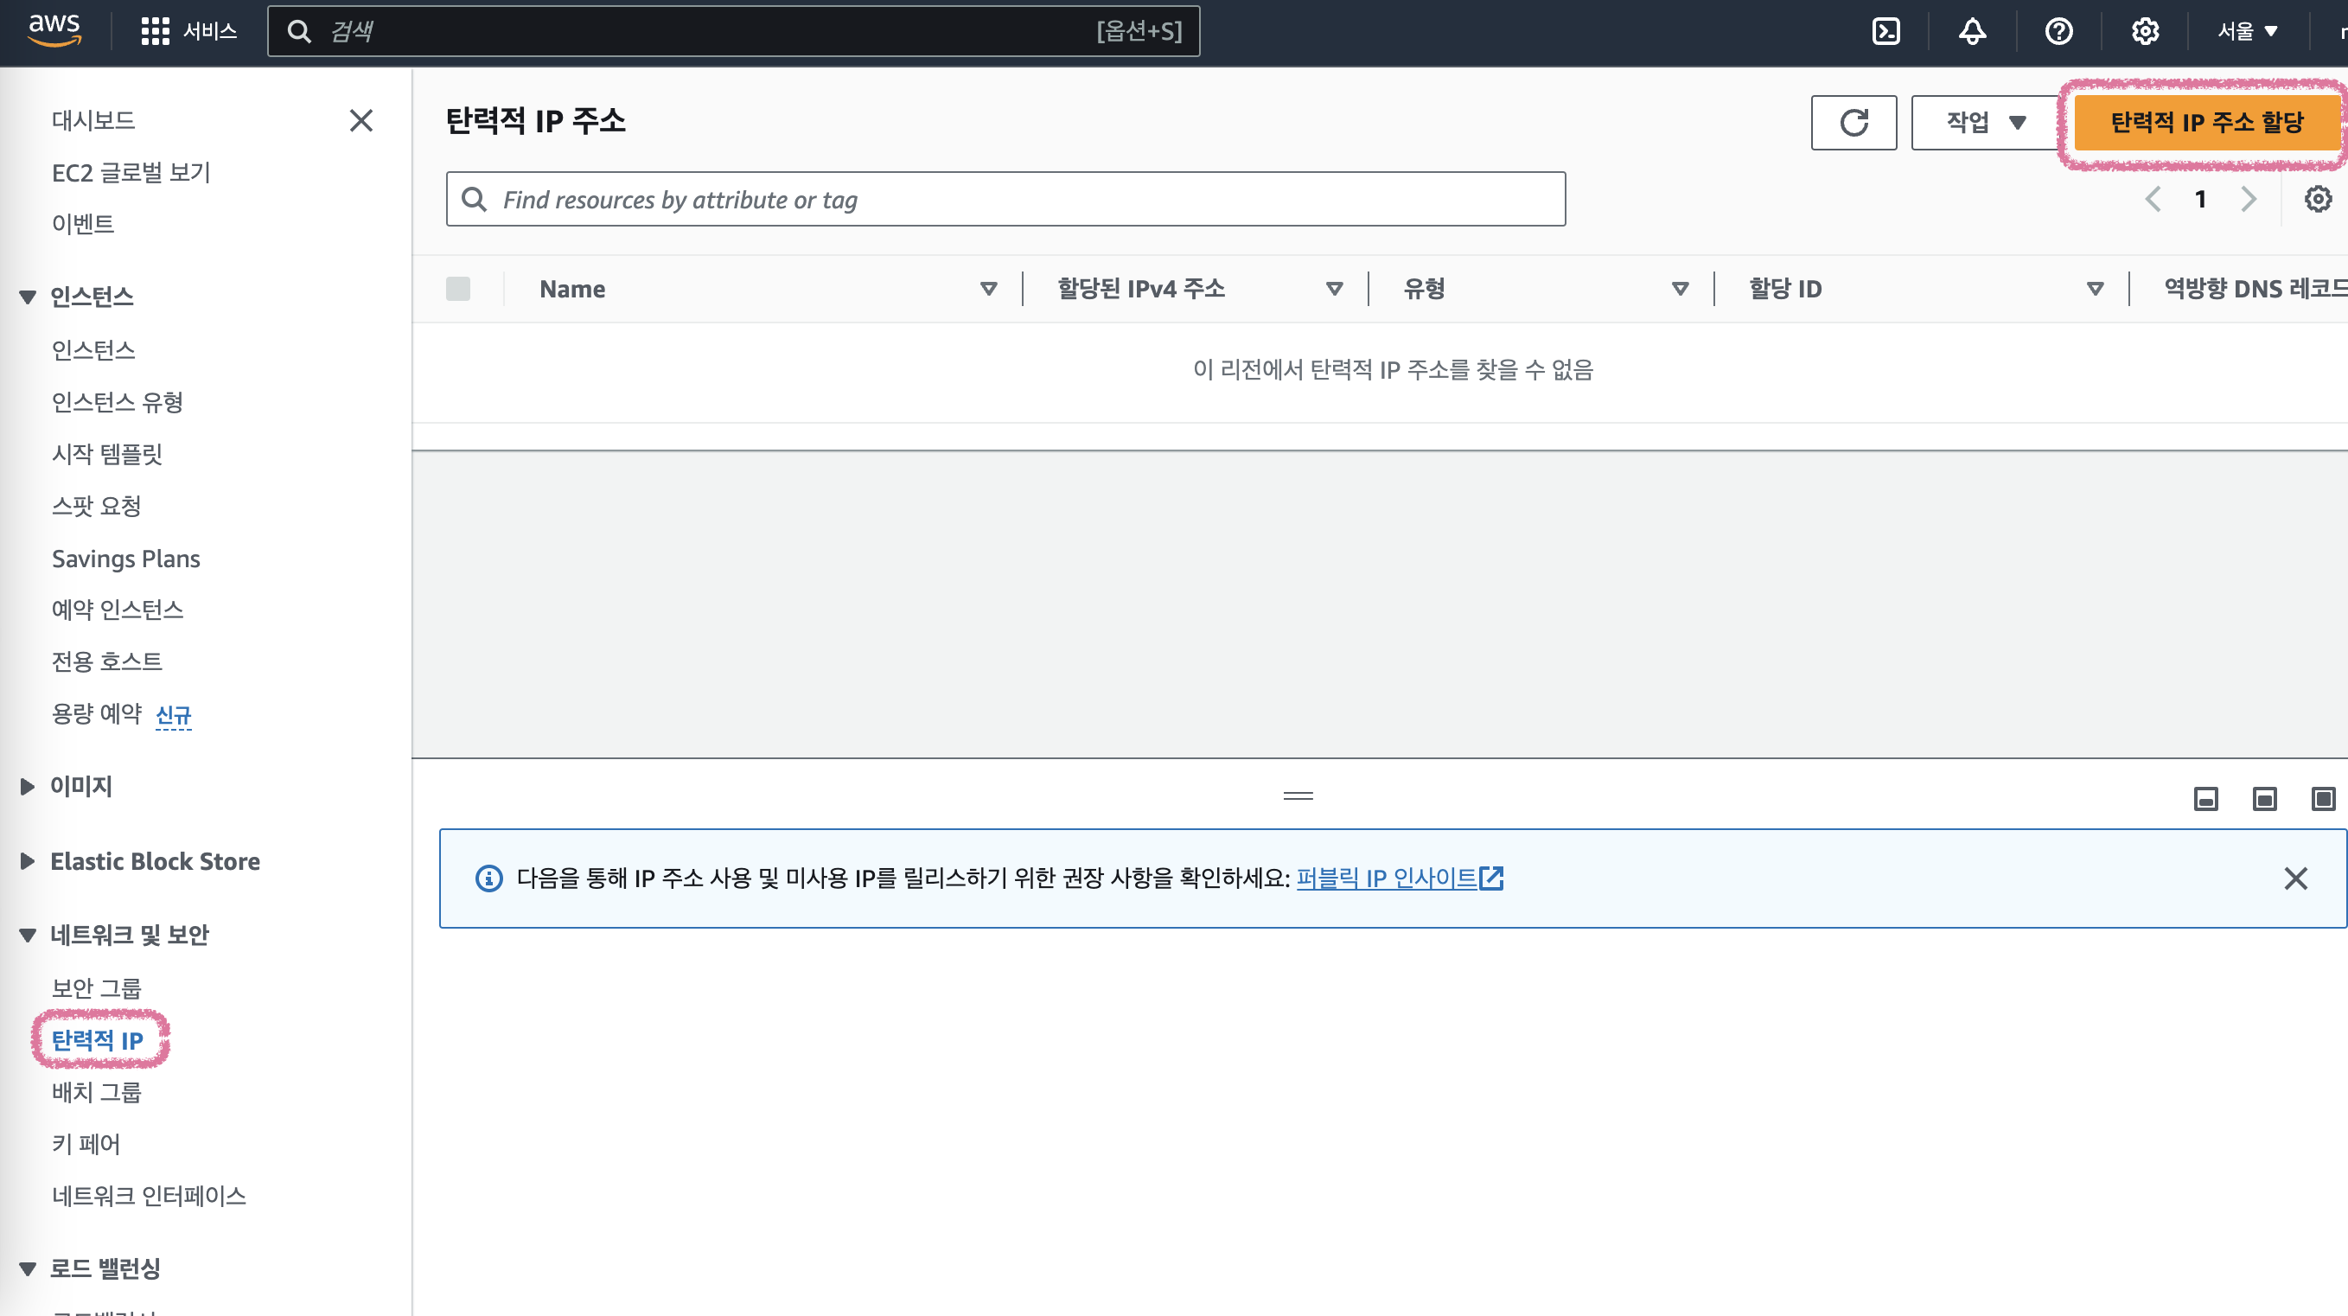Open the services grid menu
The width and height of the screenshot is (2348, 1316).
[x=155, y=31]
